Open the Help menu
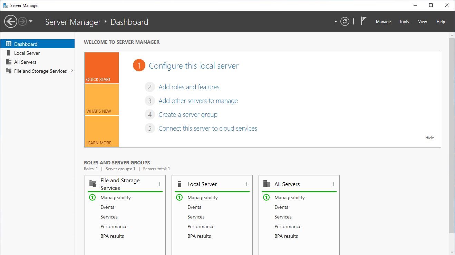This screenshot has width=455, height=255. click(441, 22)
